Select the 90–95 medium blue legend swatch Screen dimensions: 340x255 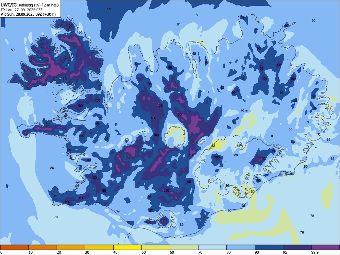click(269, 248)
